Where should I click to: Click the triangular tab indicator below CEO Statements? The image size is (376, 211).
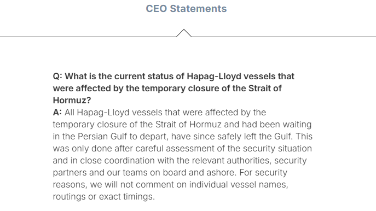point(184,33)
